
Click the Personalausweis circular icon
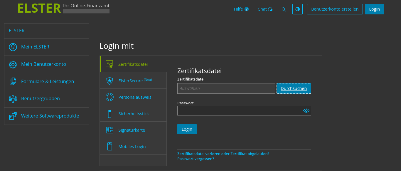tap(109, 97)
